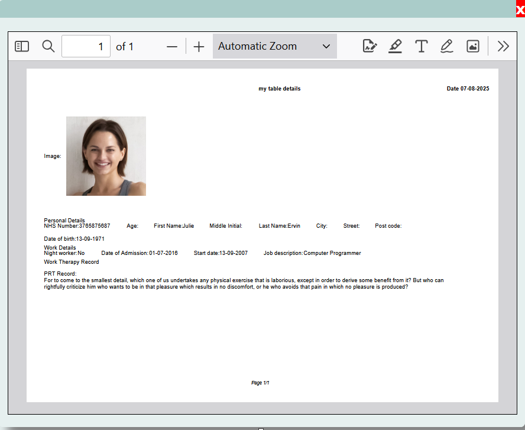
Task: Select the signature editor tool
Action: (x=370, y=46)
